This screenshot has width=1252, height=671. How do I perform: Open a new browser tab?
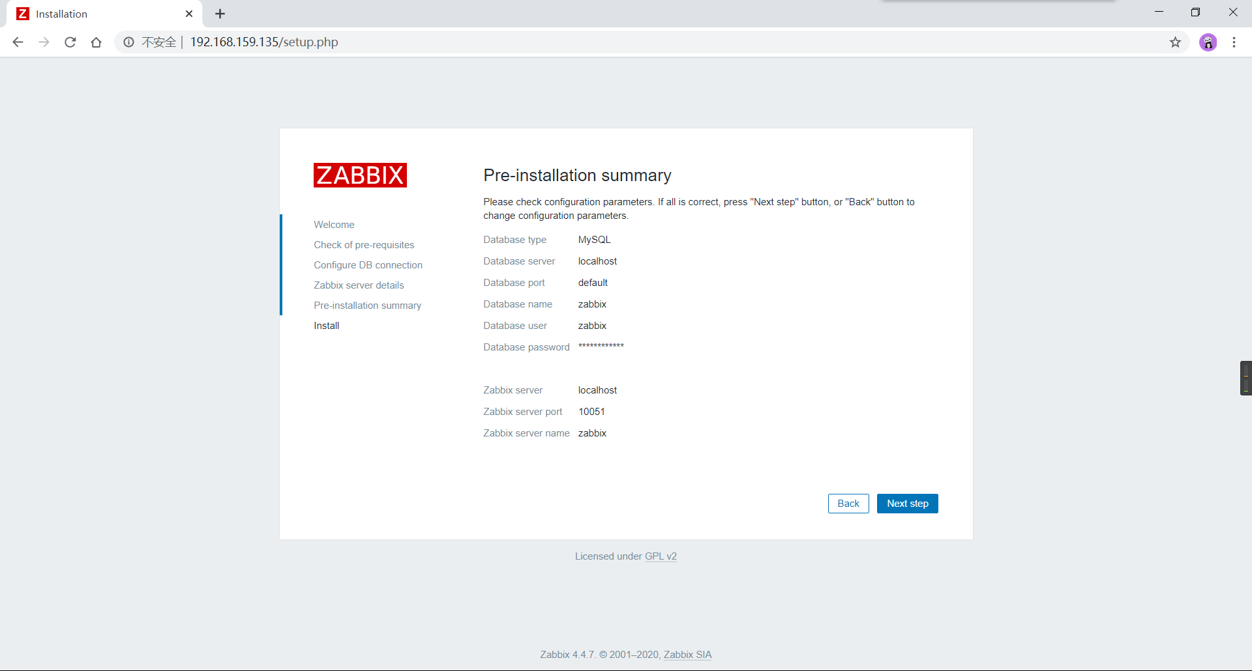[220, 14]
